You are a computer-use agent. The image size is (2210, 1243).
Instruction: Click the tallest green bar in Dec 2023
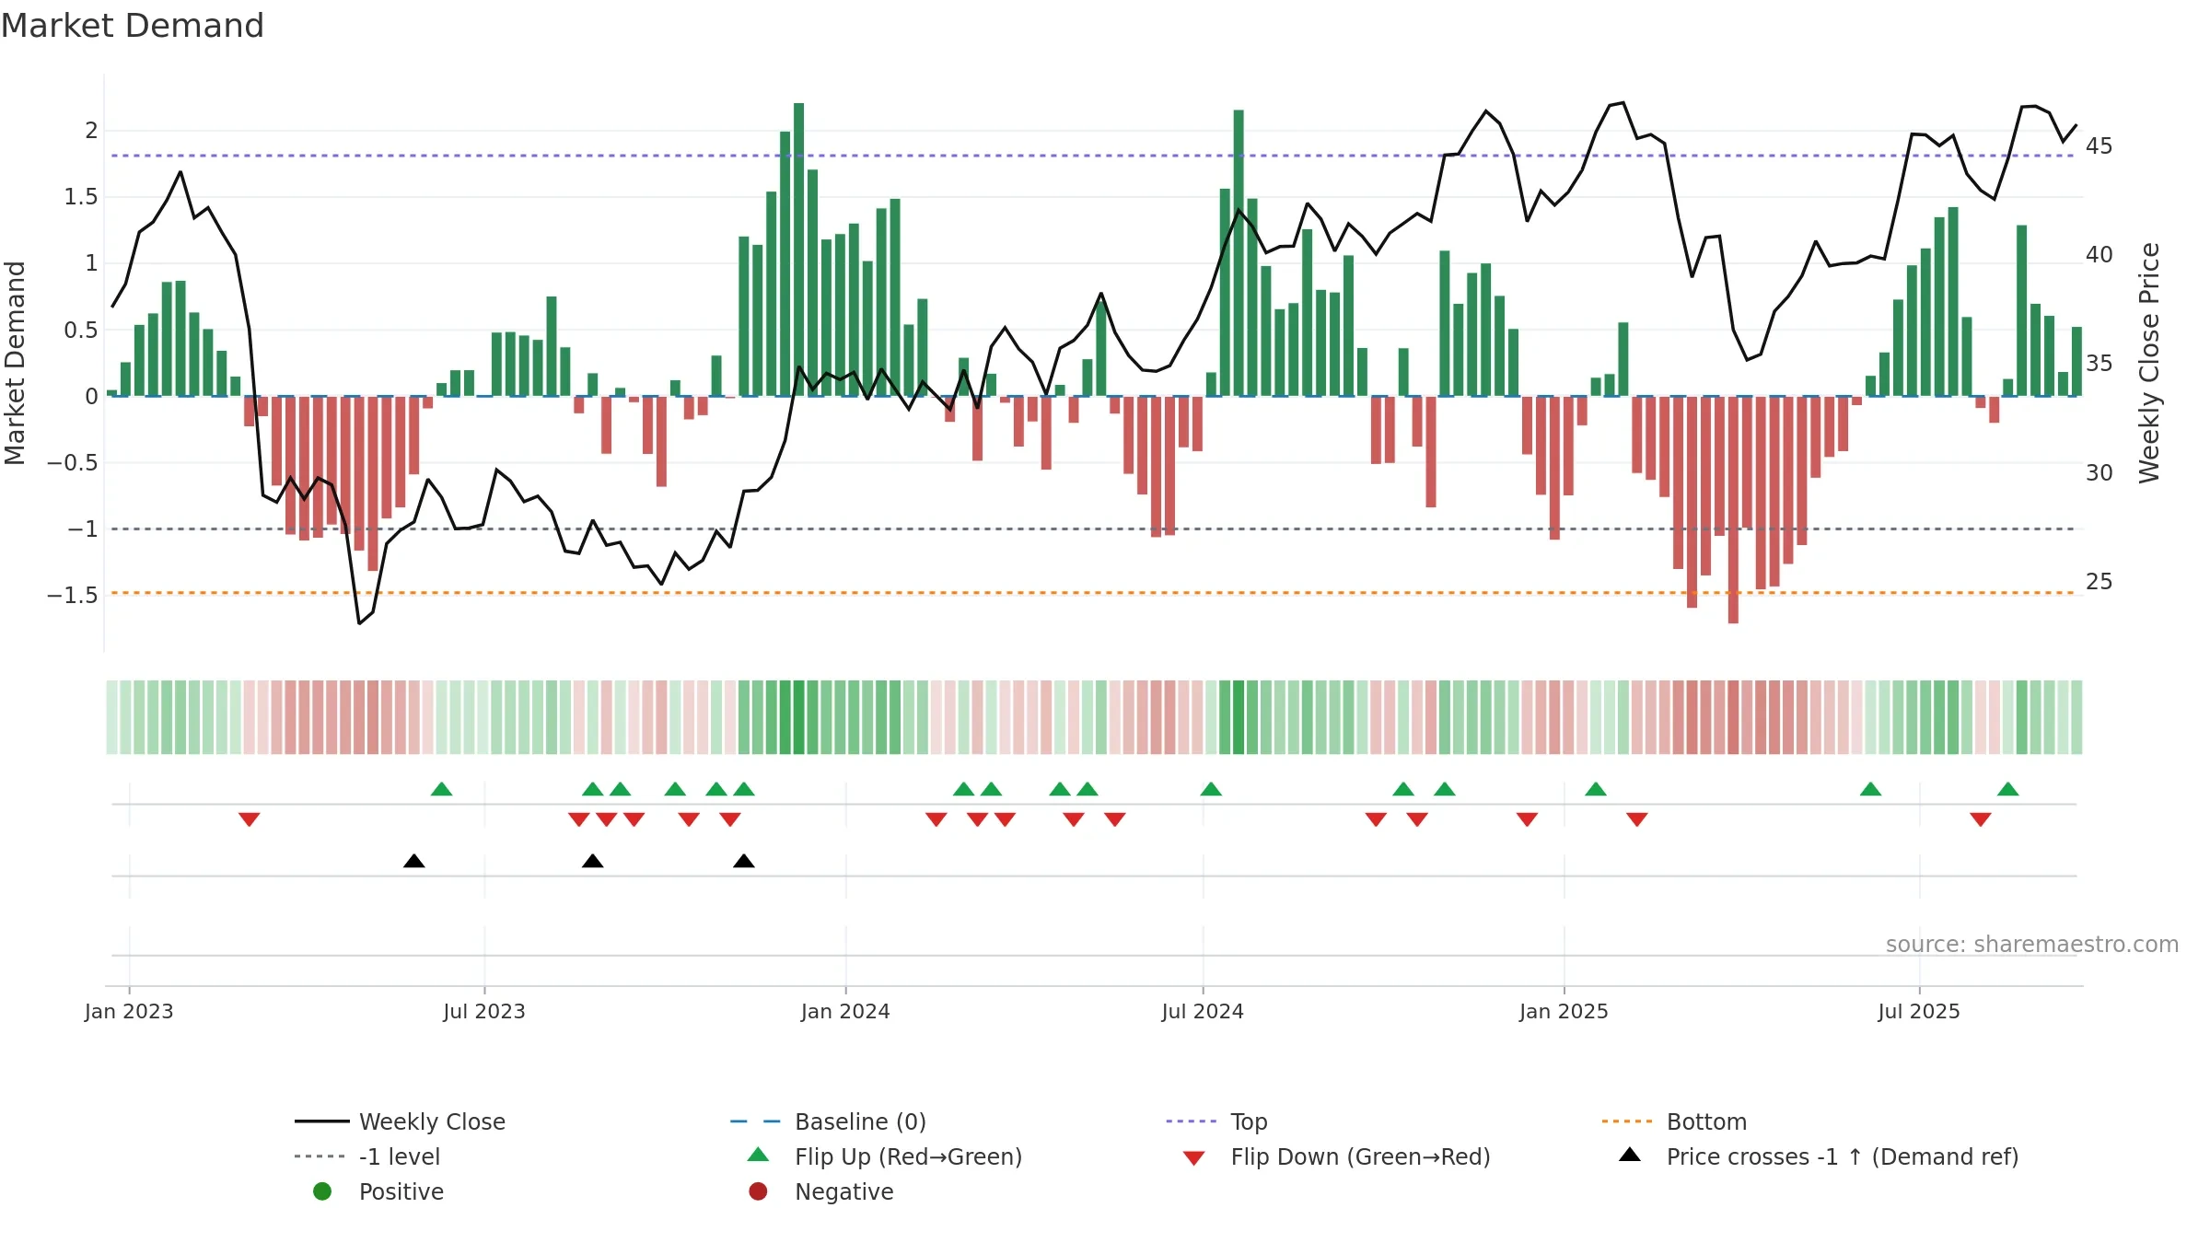click(x=798, y=250)
